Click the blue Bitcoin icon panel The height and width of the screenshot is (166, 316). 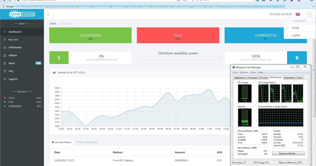pos(297,57)
